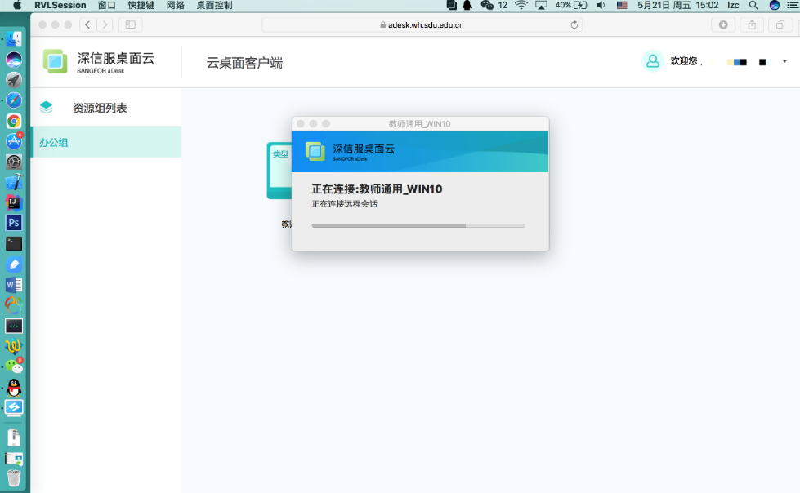Open Launchpad rocket icon in dock

click(x=14, y=80)
